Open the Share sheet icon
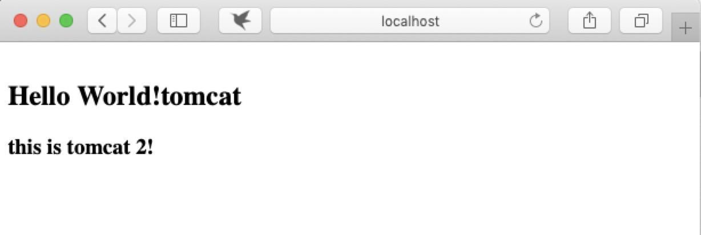Screen dimensions: 701x235 pos(589,21)
